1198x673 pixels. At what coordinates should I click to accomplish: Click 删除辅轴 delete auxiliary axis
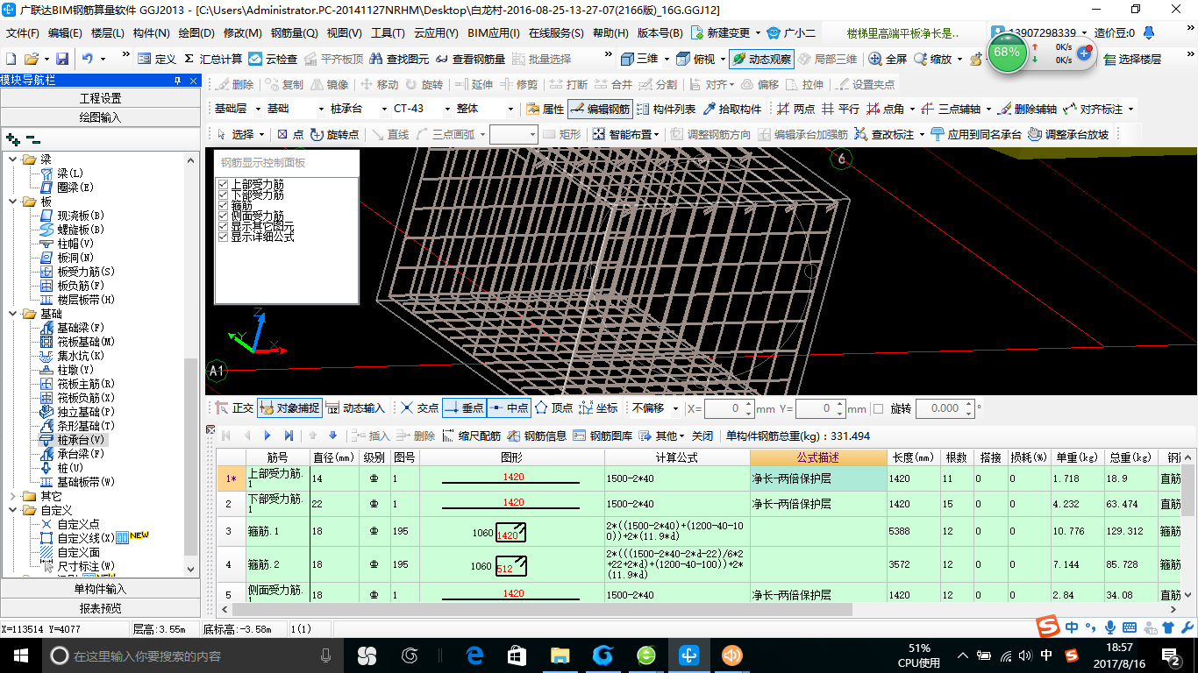click(1027, 109)
